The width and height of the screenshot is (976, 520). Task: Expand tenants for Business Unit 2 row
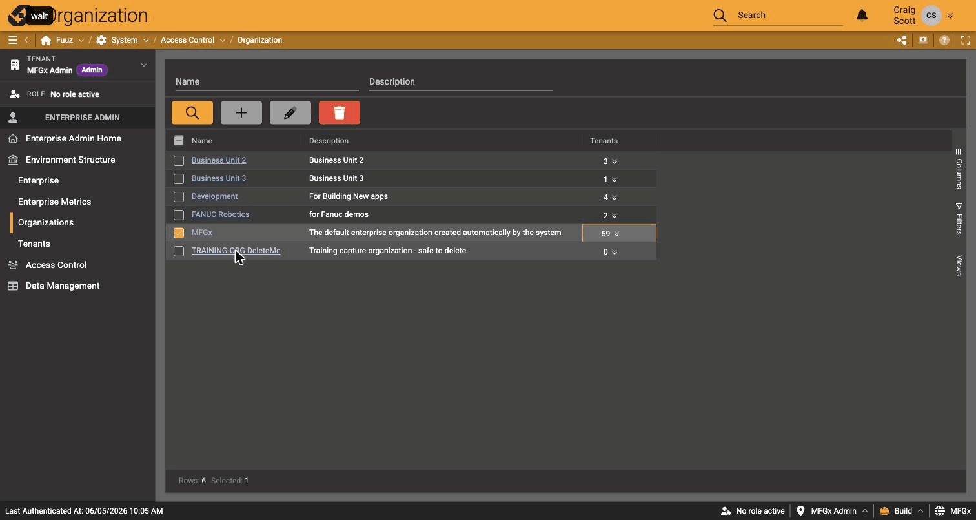point(615,161)
